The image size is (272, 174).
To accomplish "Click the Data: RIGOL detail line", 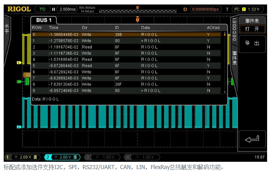I will click(x=45, y=99).
